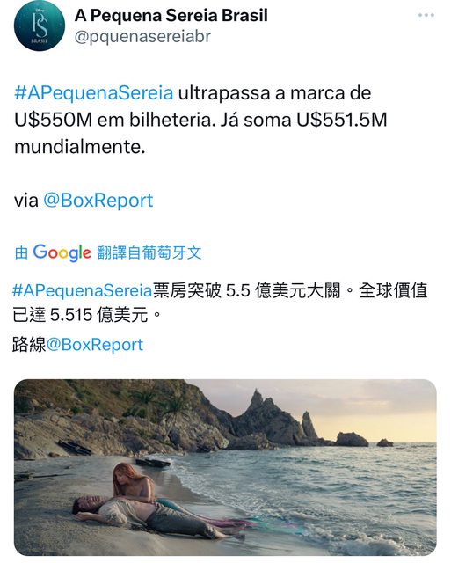The width and height of the screenshot is (451, 563).
Task: Tap the palm trees on the cliff in photo
Action: 160,407
